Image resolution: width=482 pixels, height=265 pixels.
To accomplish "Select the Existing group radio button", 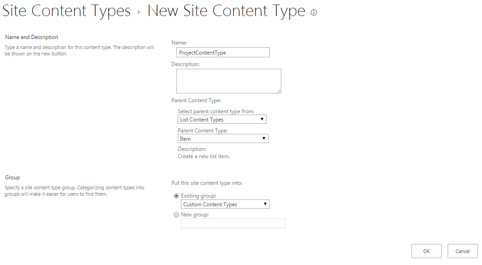I will (x=176, y=196).
